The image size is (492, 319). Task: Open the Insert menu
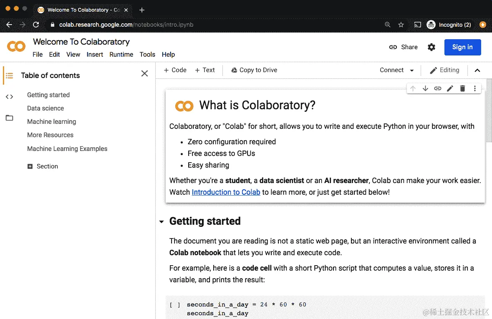[95, 55]
